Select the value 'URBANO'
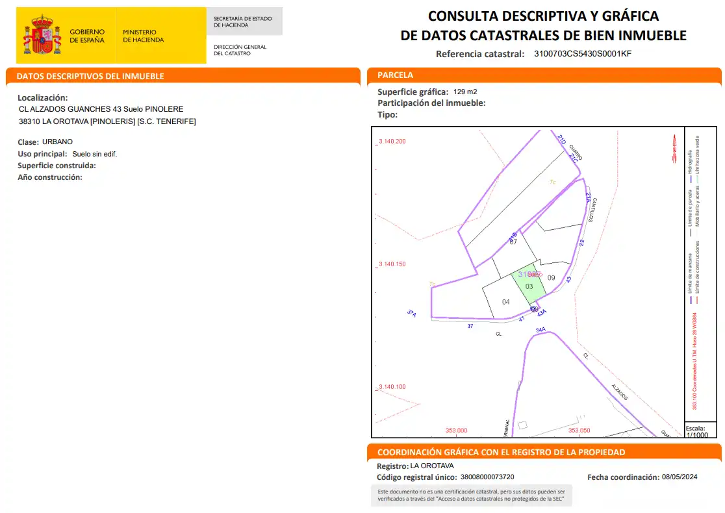Image resolution: width=725 pixels, height=513 pixels. pos(57,142)
